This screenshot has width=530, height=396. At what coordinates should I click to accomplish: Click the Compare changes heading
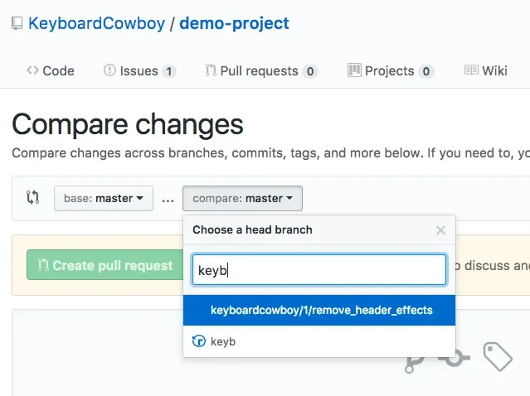[128, 125]
